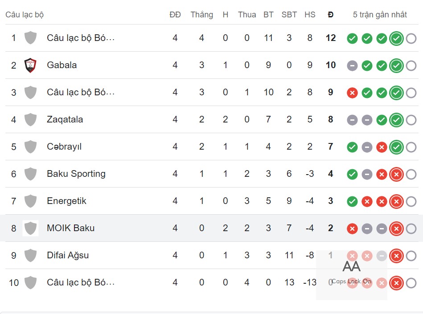Click the Câu lạc bộ column header

(25, 15)
